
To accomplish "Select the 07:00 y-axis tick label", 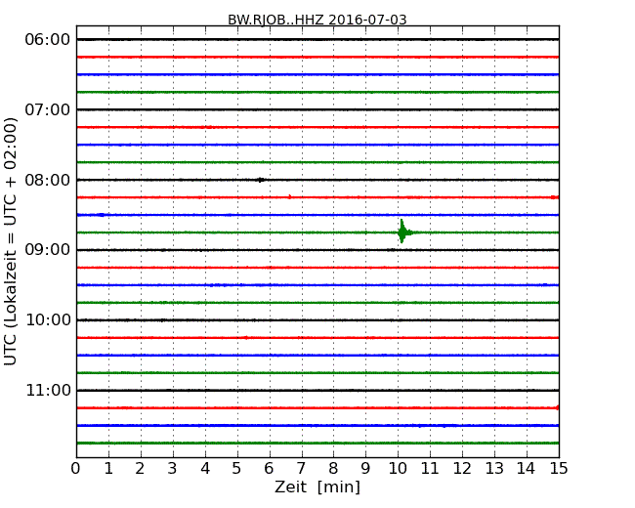I will pos(48,109).
